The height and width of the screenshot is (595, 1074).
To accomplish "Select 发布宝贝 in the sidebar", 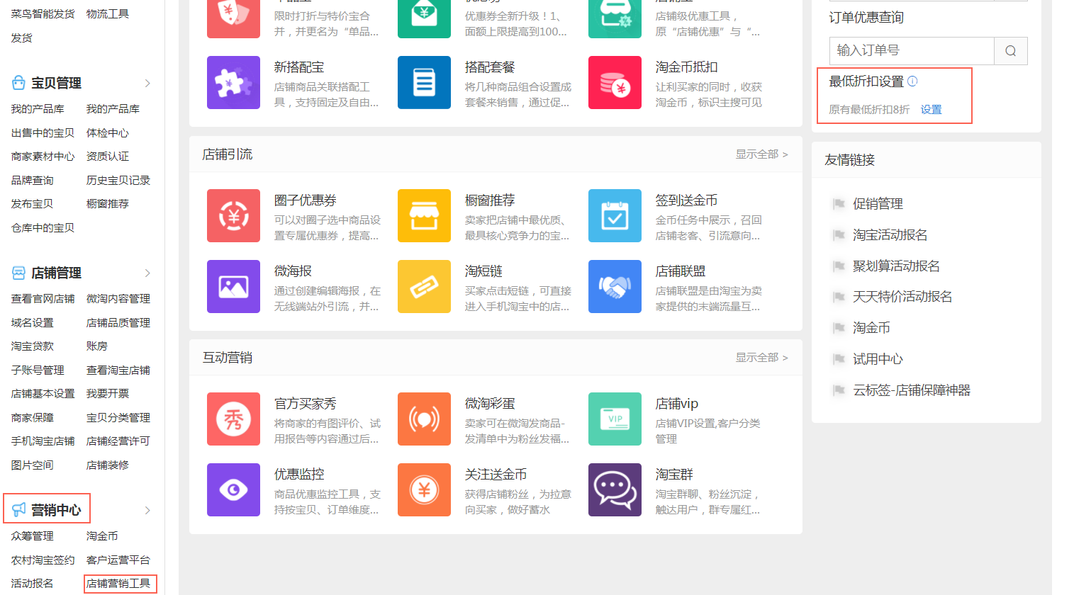I will tap(32, 204).
